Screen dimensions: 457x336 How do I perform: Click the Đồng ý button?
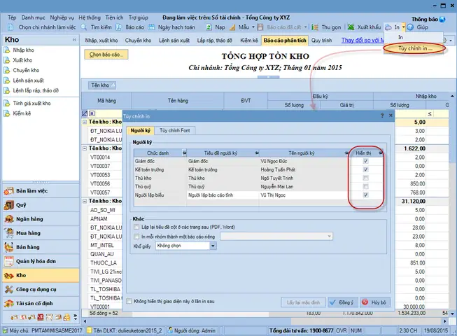342,302
